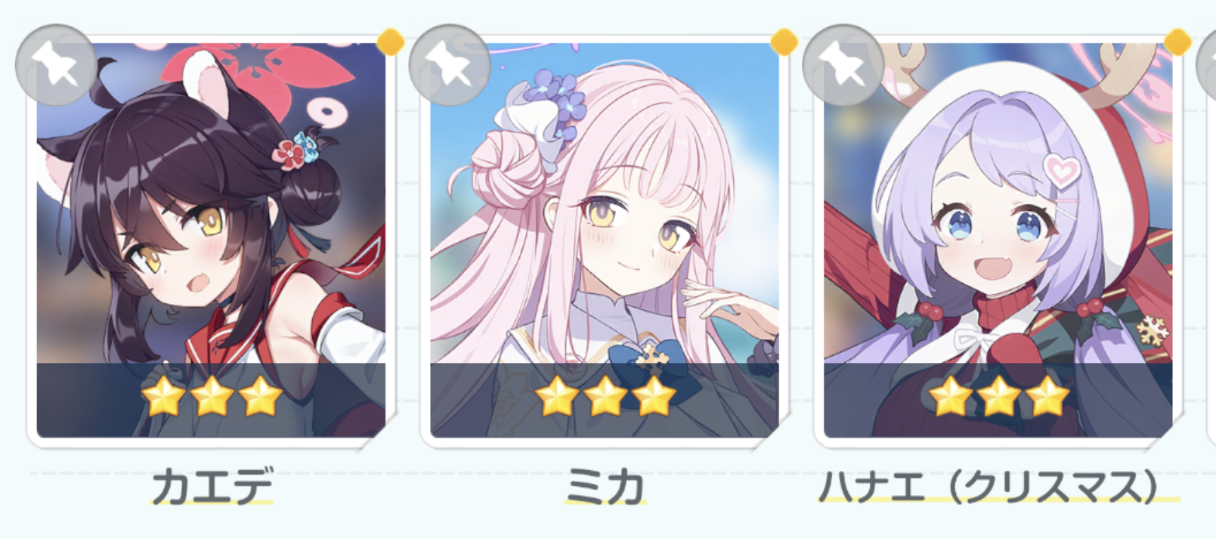The height and width of the screenshot is (539, 1216).
Task: Click the dark star banner on ミカ's card
Action: coord(605,400)
